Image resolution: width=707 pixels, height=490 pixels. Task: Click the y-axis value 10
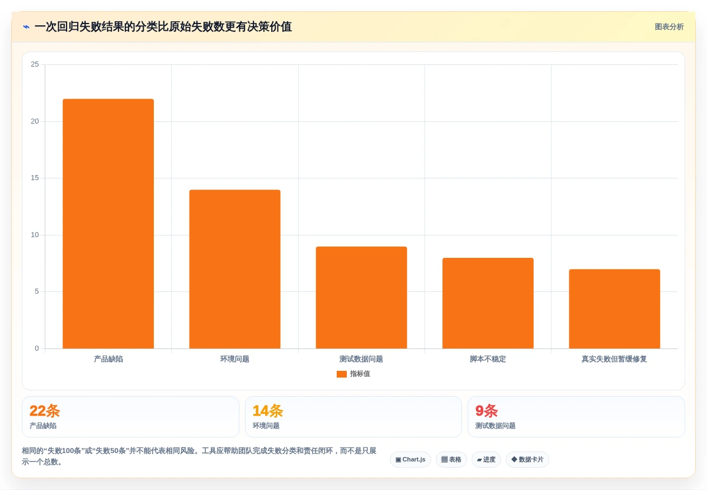(x=35, y=235)
